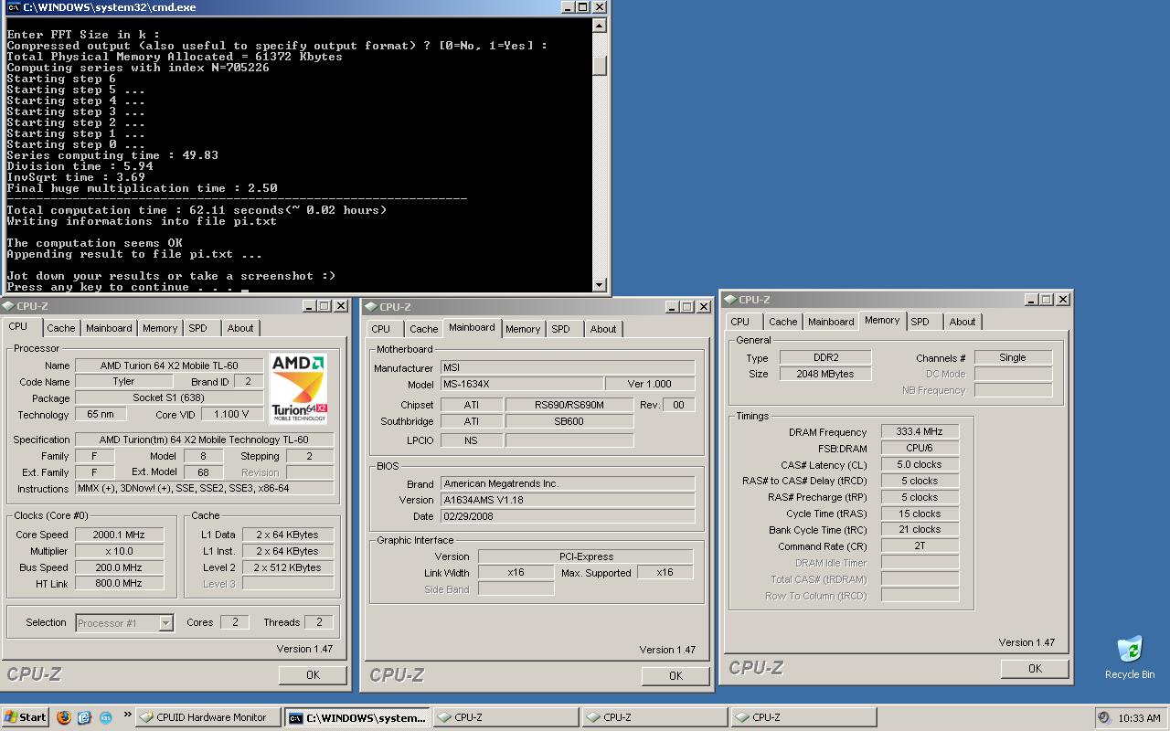The height and width of the screenshot is (731, 1170).
Task: Click the memory Type value DDR2
Action: click(x=825, y=357)
